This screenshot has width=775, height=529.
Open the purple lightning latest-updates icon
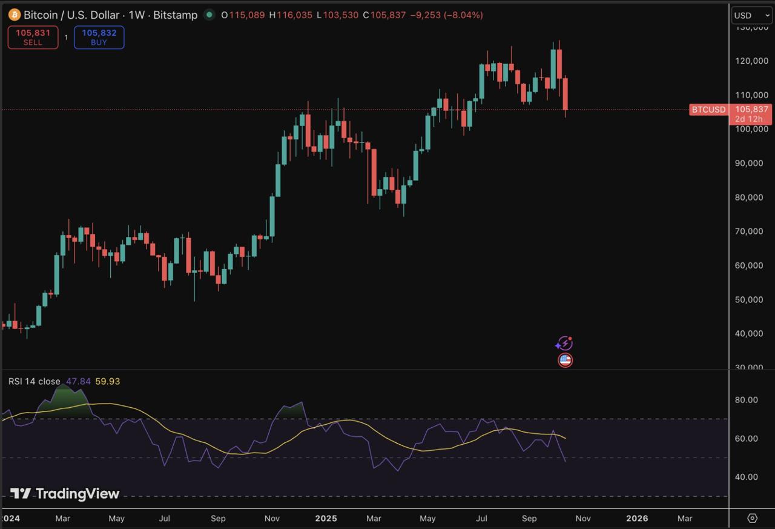click(564, 344)
